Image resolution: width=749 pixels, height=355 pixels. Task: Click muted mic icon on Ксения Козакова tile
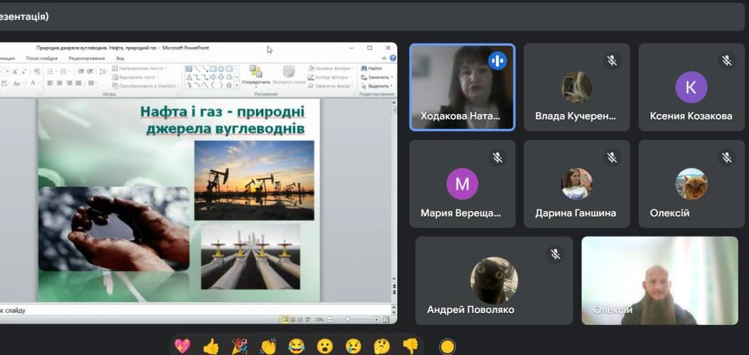[x=726, y=61]
